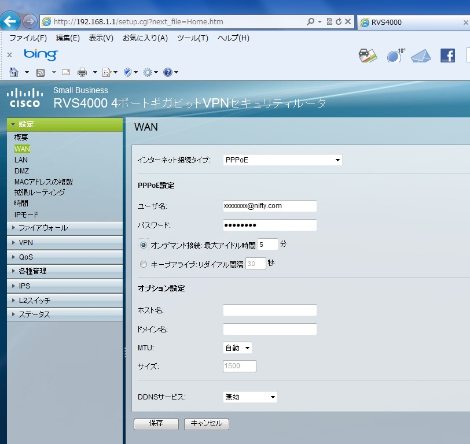Click the ホスト名 input field

tap(270, 310)
